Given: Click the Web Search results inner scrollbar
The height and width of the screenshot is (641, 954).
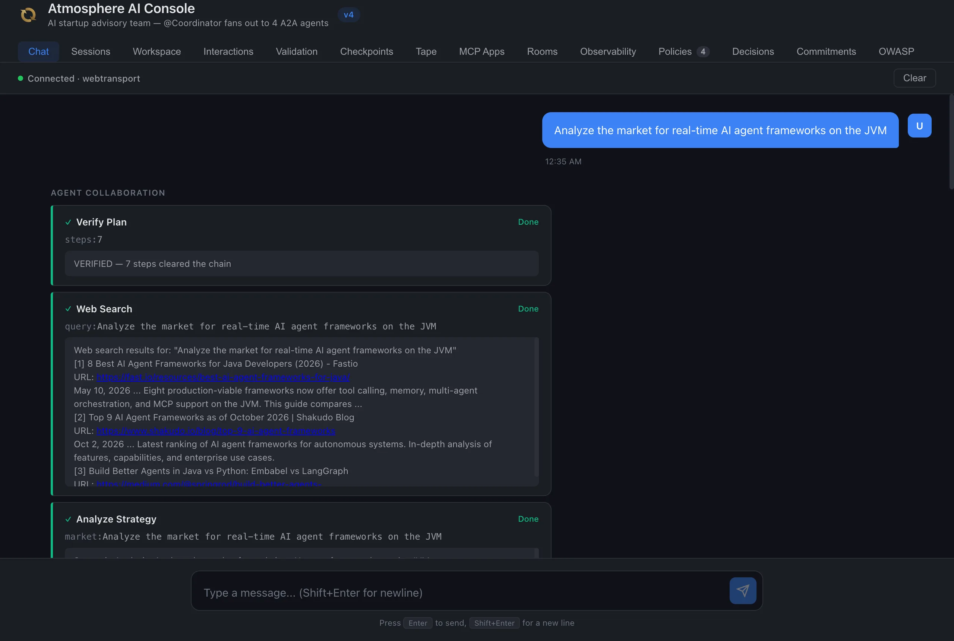Looking at the screenshot, I should click(x=536, y=407).
